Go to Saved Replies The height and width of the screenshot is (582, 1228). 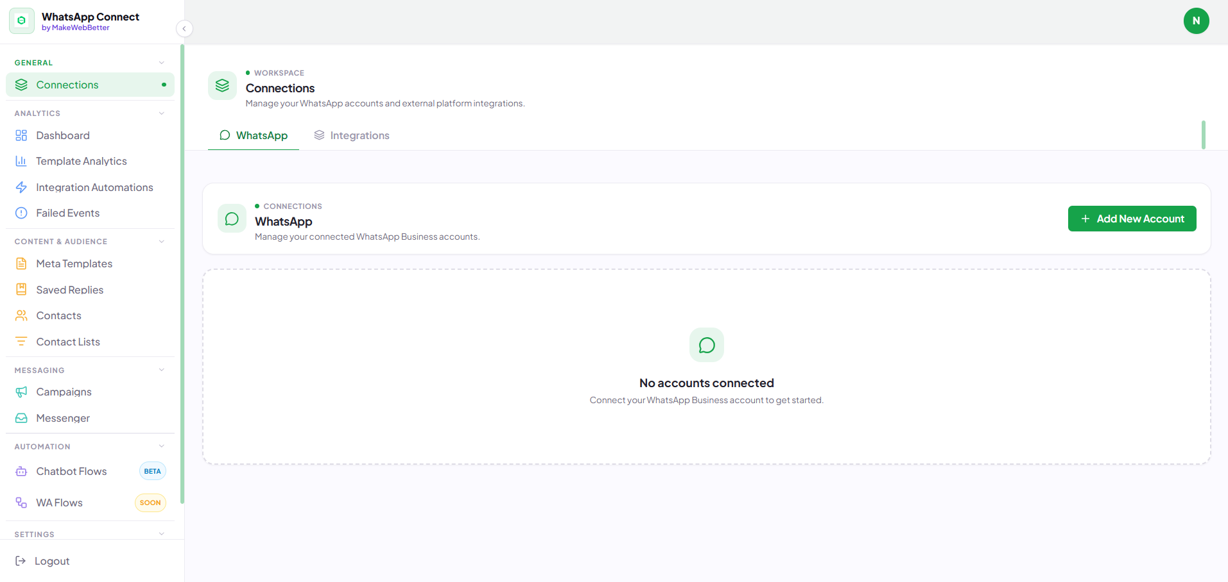tap(90, 290)
